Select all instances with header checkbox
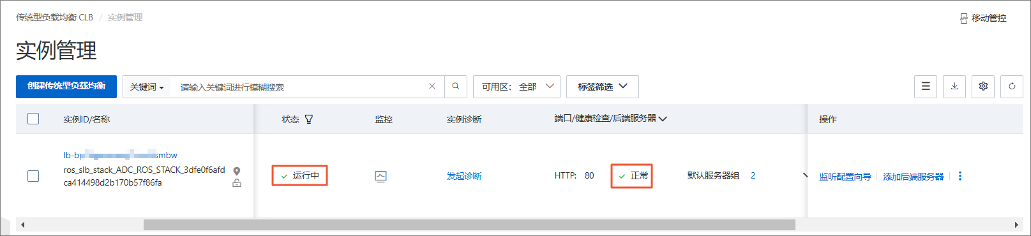1031x236 pixels. (x=33, y=119)
